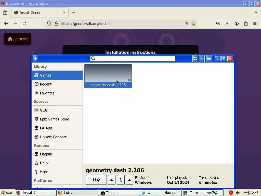261x196 pixels.
Task: Reload the Firefox page
Action: point(24,24)
